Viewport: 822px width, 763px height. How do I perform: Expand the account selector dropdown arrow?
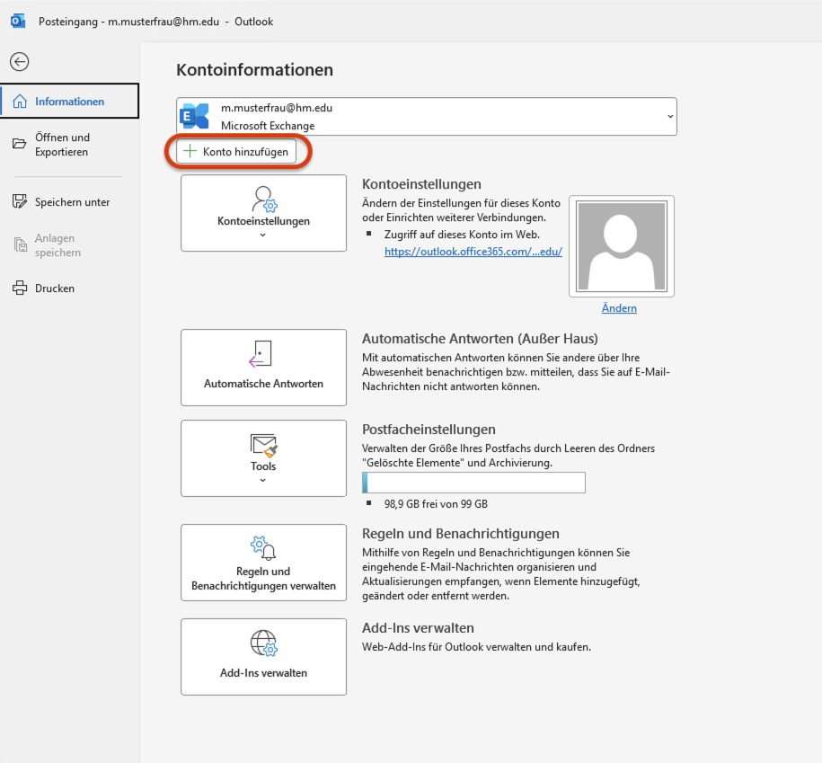670,117
